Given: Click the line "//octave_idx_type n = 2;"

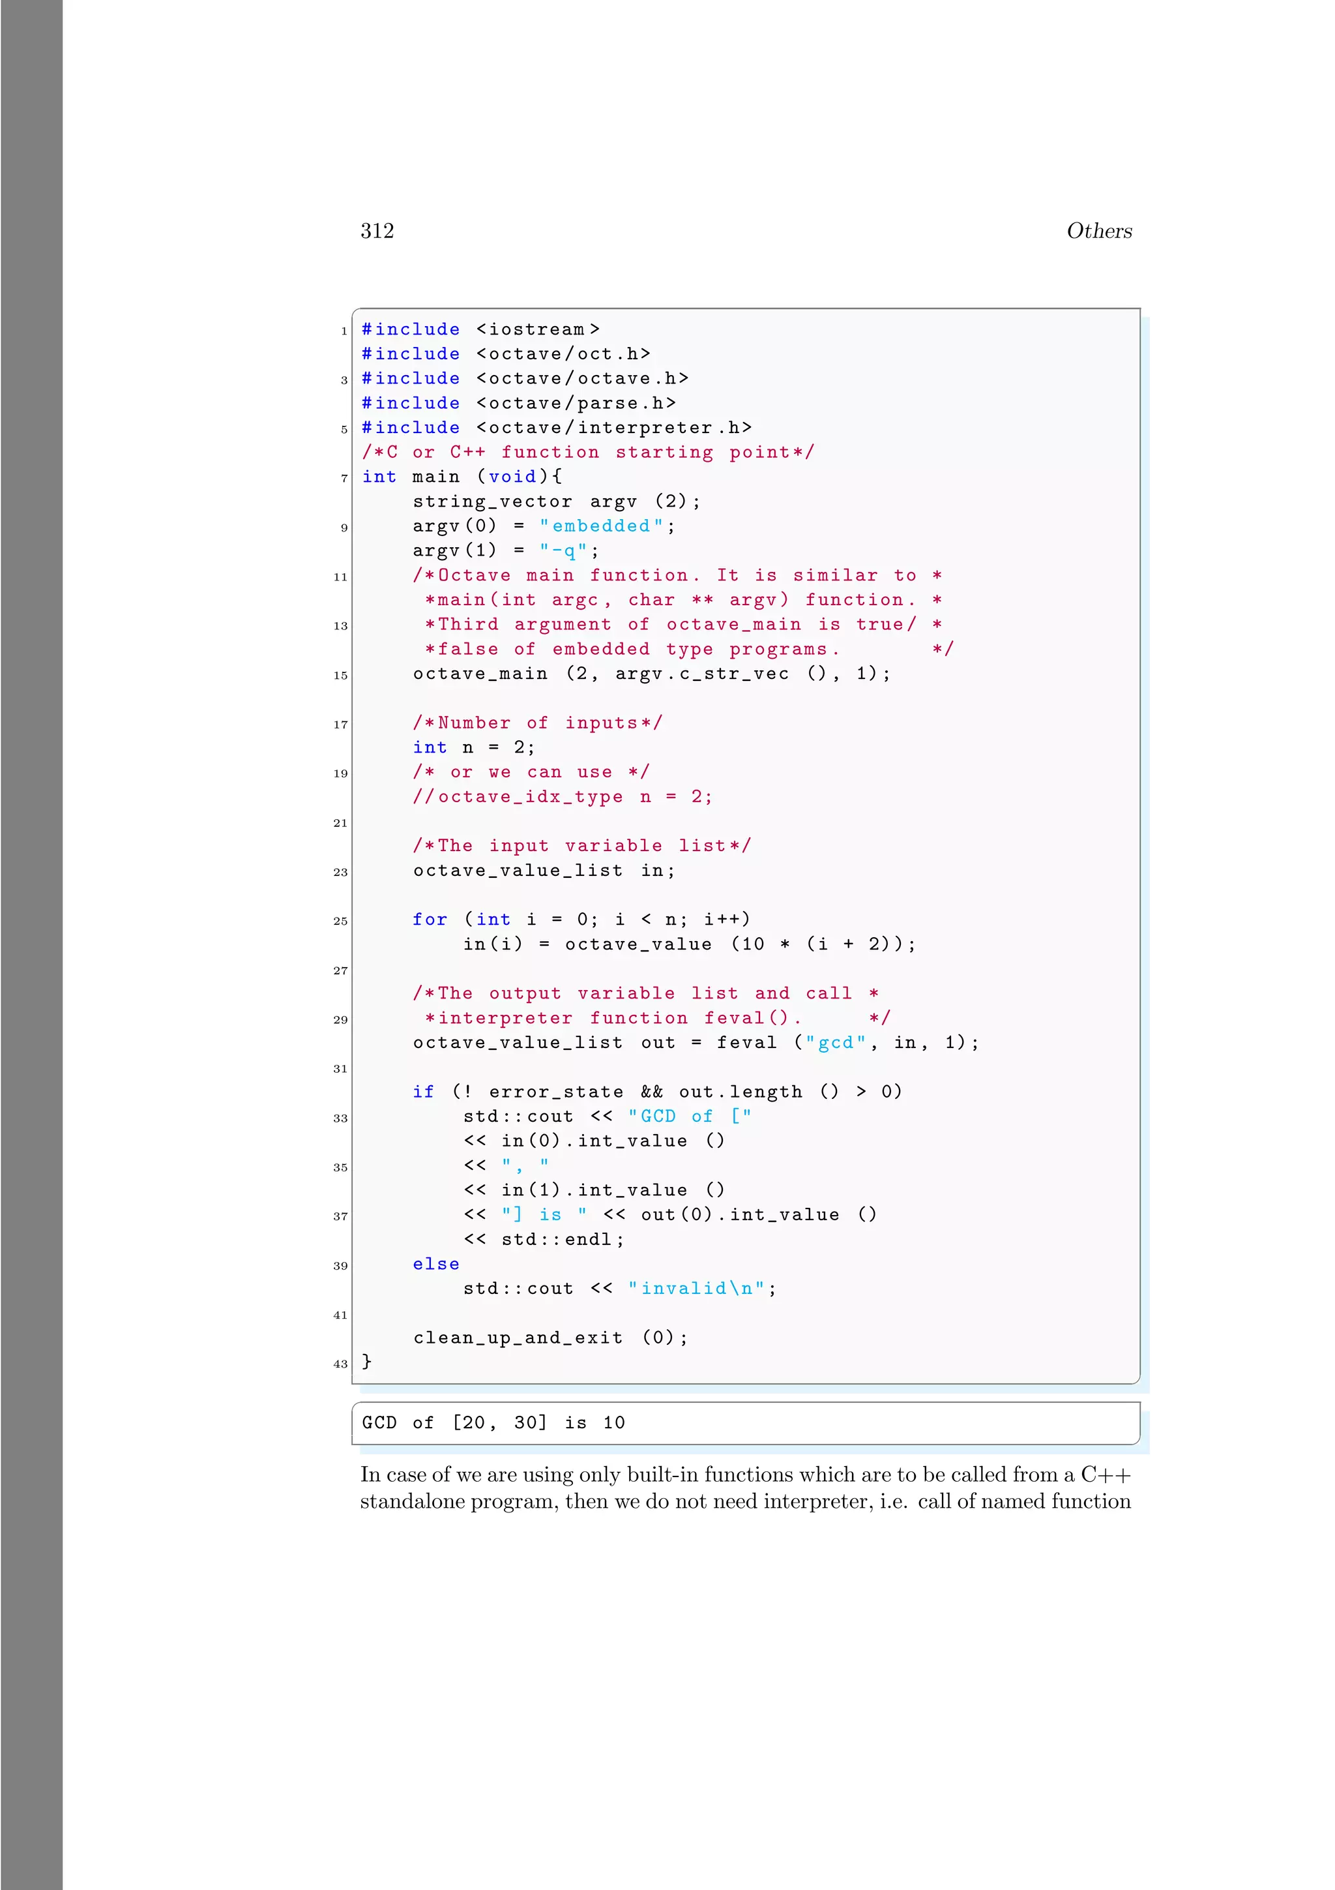Looking at the screenshot, I should point(563,797).
